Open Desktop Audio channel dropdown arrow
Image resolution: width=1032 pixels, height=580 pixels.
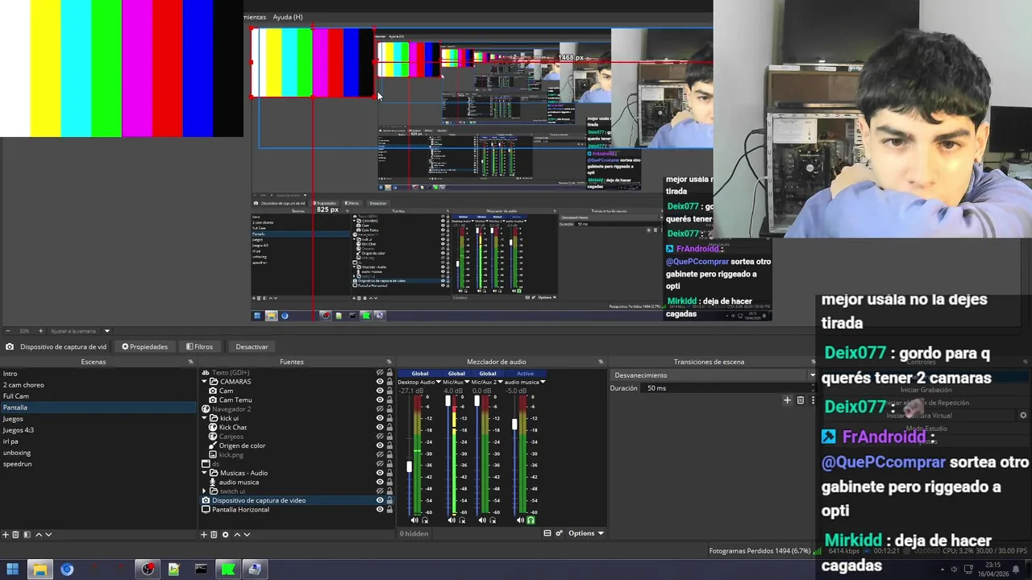pos(438,382)
